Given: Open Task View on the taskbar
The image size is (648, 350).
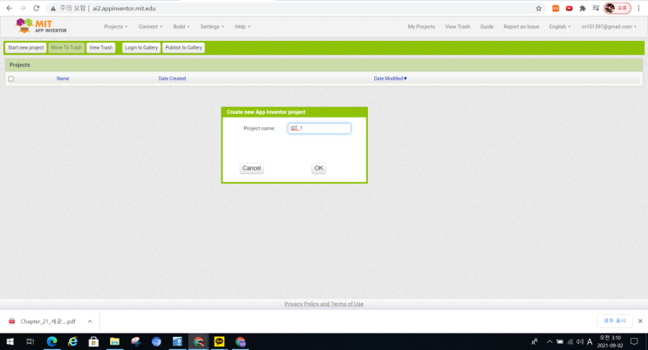Looking at the screenshot, I should pos(31,341).
